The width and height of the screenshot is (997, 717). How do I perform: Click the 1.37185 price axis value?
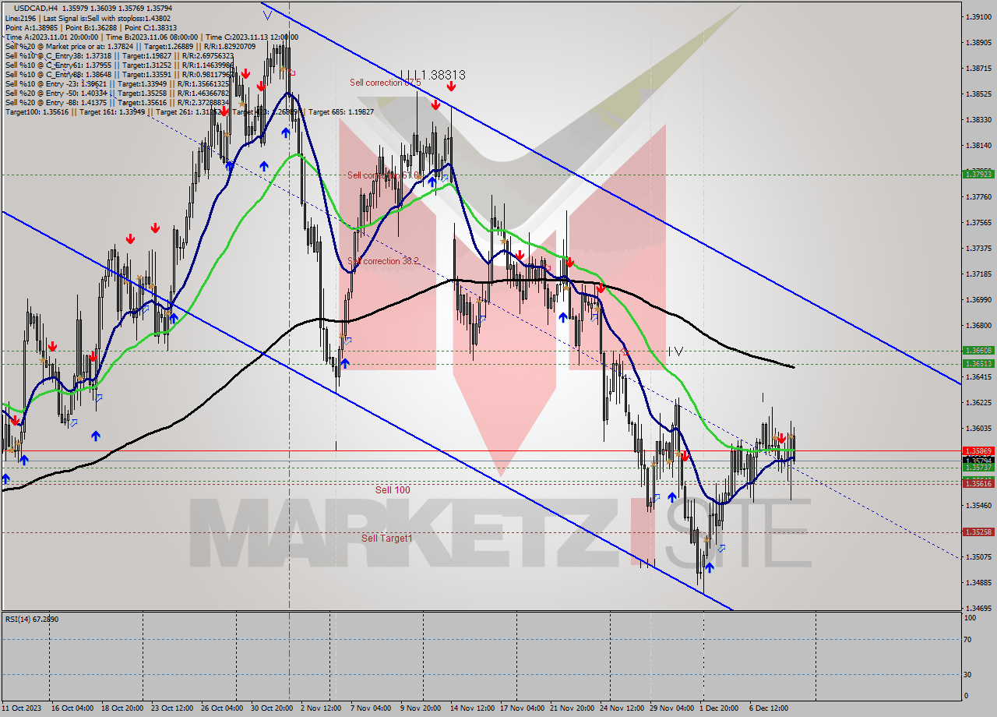[978, 274]
